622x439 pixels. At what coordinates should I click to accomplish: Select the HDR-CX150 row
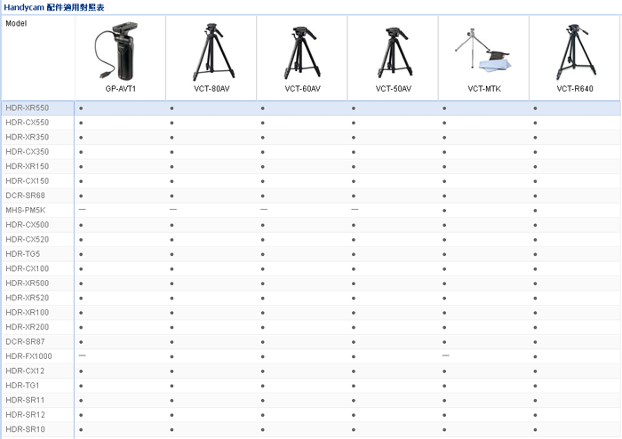(x=311, y=181)
